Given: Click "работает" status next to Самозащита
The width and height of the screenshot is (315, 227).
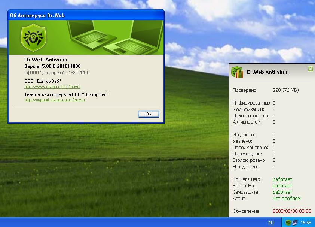Looking at the screenshot, I should [282, 192].
